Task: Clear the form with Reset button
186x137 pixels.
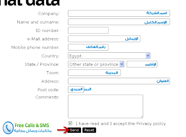Action: pyautogui.click(x=89, y=130)
